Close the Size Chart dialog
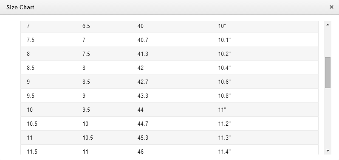Screen dimensions: 339x160 [x=331, y=7]
